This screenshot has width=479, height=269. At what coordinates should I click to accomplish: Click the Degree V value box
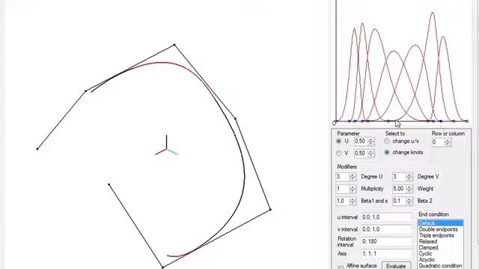coord(399,176)
